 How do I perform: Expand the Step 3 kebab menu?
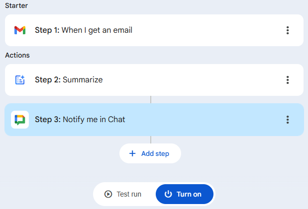point(288,120)
